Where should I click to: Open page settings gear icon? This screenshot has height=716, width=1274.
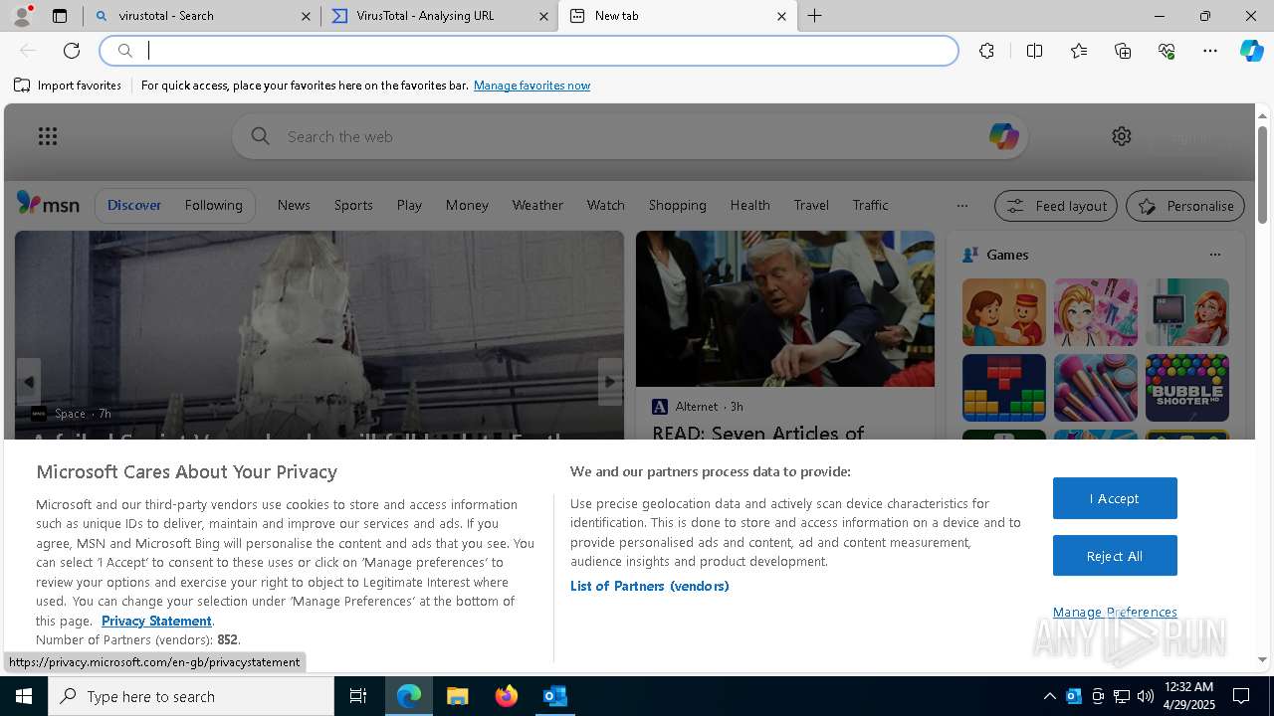point(1122,136)
